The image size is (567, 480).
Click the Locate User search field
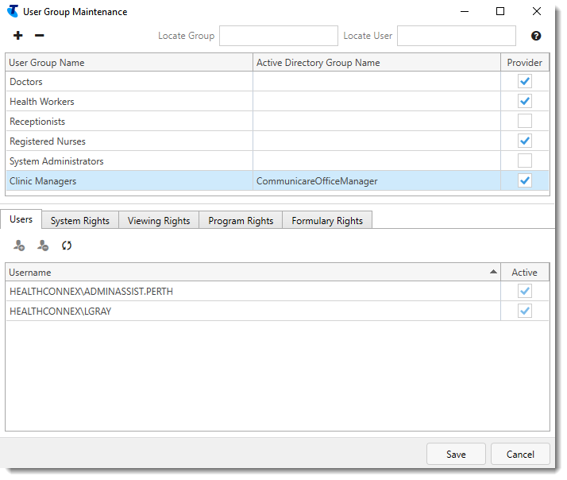pyautogui.click(x=457, y=36)
